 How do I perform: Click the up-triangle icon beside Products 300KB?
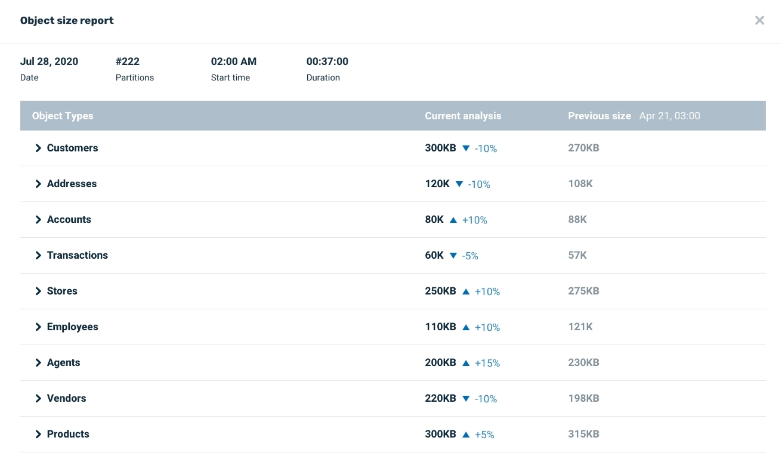pyautogui.click(x=466, y=435)
